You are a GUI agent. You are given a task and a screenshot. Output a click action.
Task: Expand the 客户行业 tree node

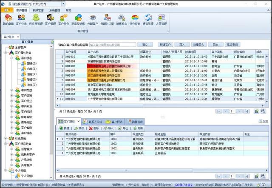(11, 101)
